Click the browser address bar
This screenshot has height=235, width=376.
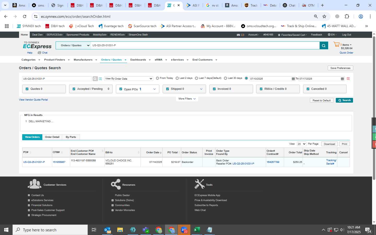[175, 16]
